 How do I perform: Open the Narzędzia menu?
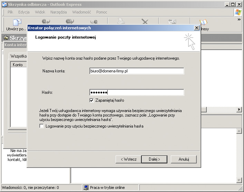click(x=59, y=12)
